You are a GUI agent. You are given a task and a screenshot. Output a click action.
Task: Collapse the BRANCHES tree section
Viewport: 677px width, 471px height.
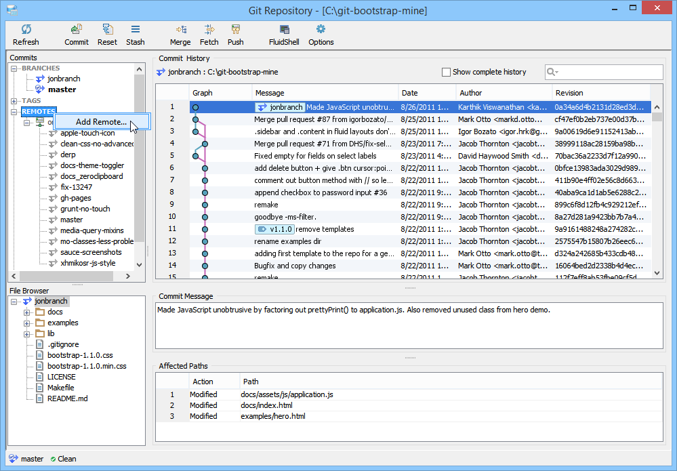click(15, 68)
